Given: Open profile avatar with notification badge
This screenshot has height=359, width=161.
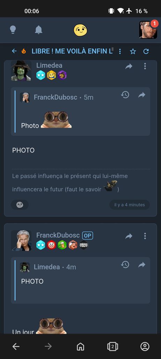Looking at the screenshot, I should point(148,30).
